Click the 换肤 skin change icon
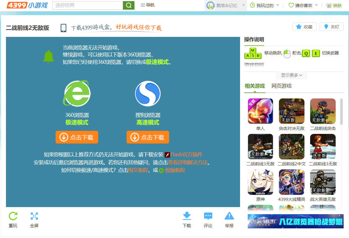Viewport: 349px width, 238px height. (x=329, y=5)
